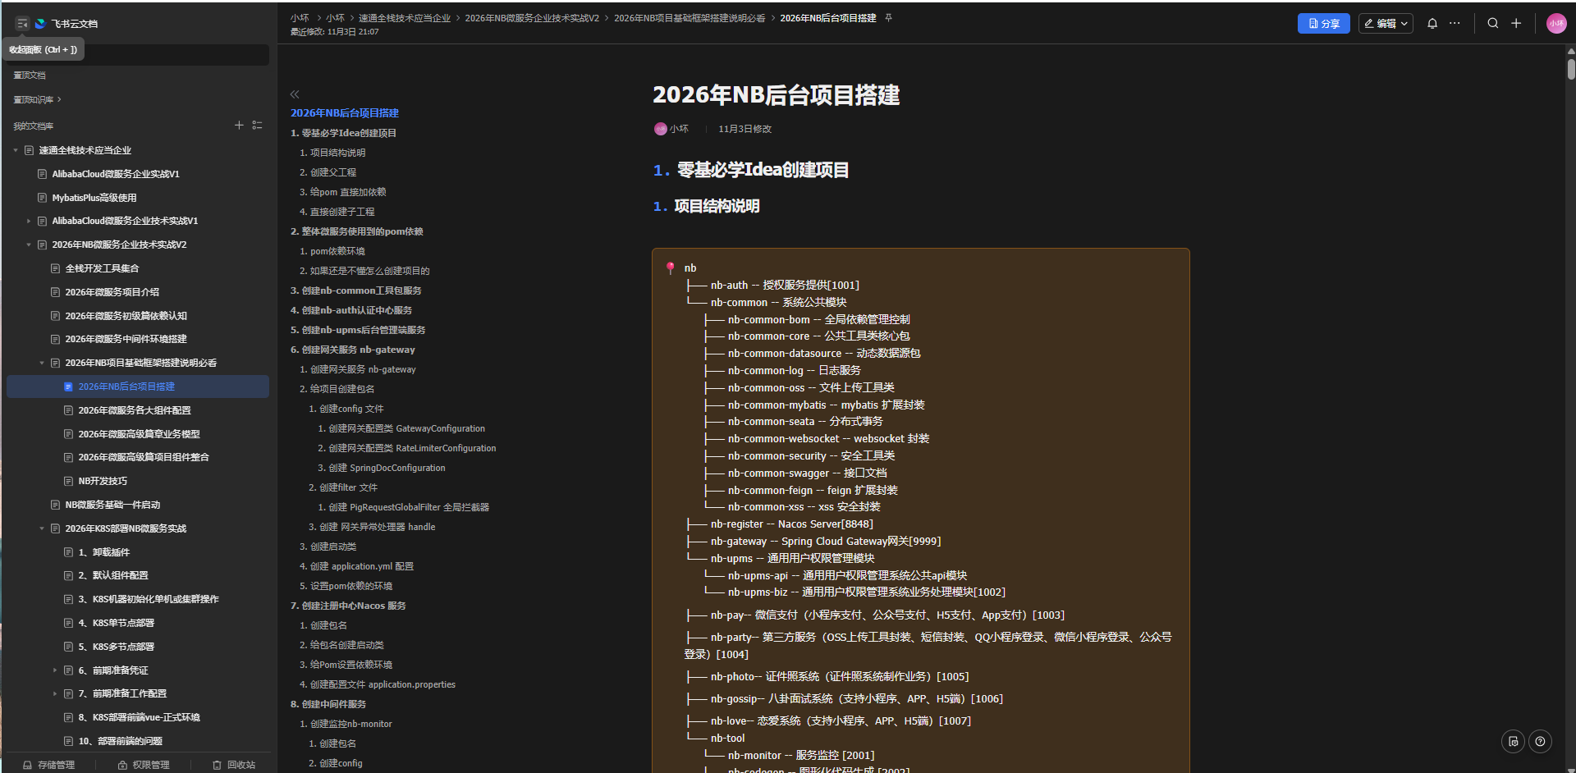Collapse the 速通全栈技术应当企业 tree node
The width and height of the screenshot is (1576, 773).
click(x=16, y=151)
